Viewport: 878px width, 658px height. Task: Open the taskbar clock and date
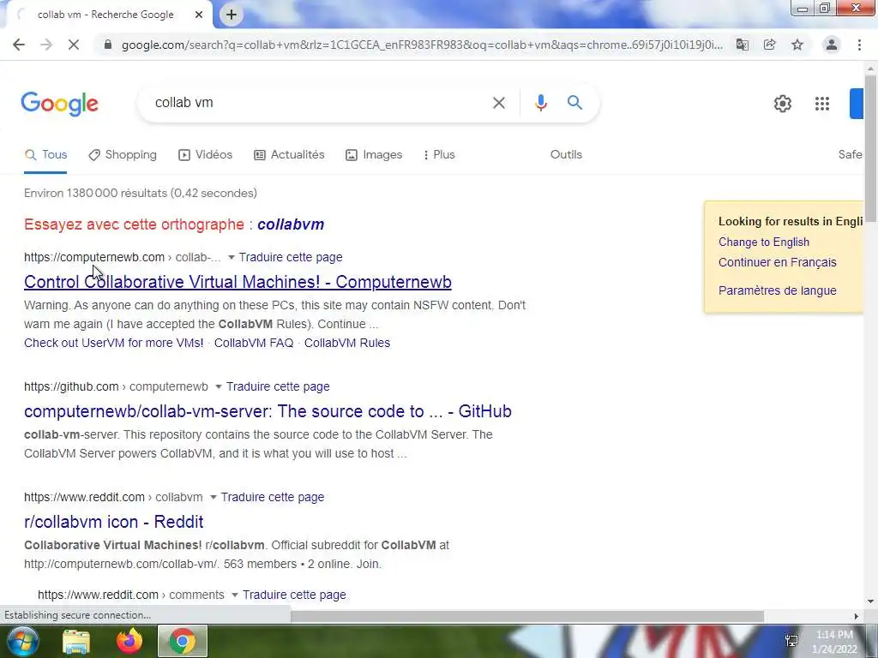[x=834, y=642]
